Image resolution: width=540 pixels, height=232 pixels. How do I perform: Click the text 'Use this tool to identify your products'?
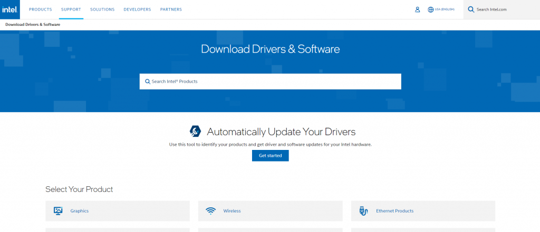coord(208,145)
